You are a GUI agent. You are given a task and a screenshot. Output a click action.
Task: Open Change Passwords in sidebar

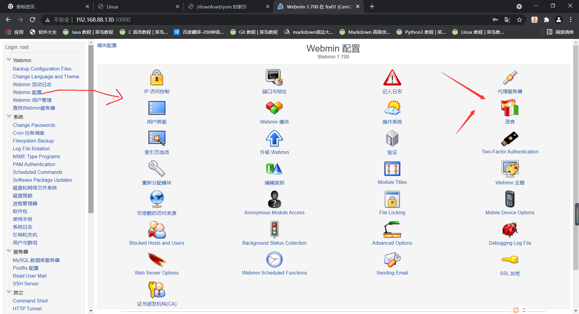(34, 125)
